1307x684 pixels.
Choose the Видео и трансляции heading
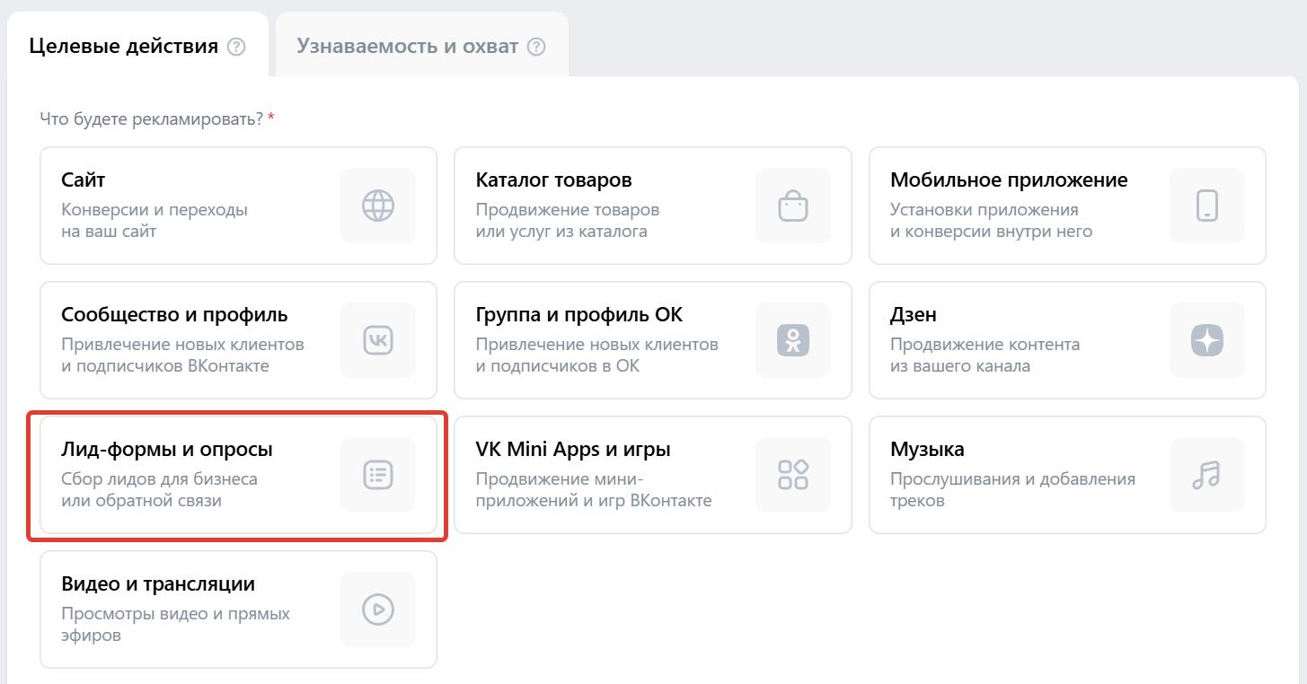(158, 584)
